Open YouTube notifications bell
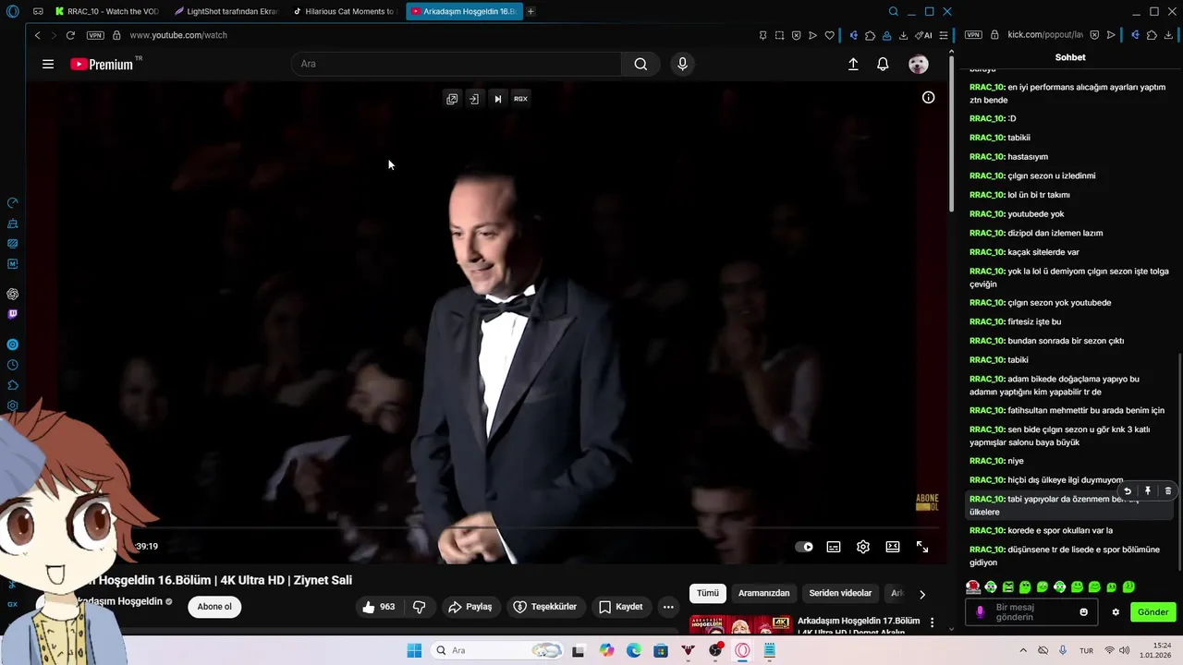Image resolution: width=1183 pixels, height=665 pixels. point(883,64)
